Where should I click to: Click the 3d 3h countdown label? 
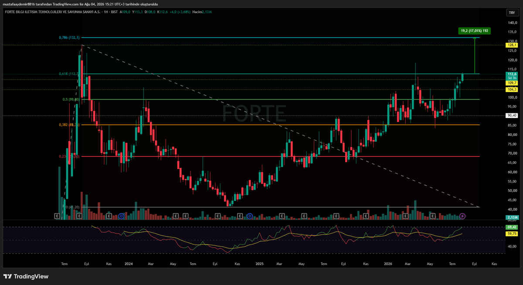[512, 78]
